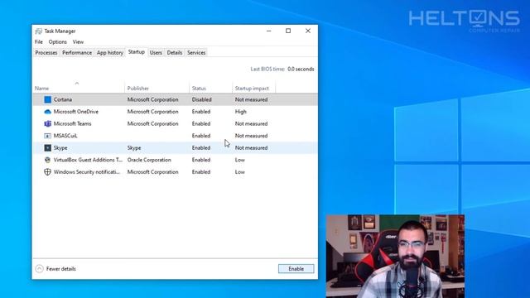Image resolution: width=530 pixels, height=298 pixels.
Task: Click the Skype publisher cell
Action: click(134, 148)
